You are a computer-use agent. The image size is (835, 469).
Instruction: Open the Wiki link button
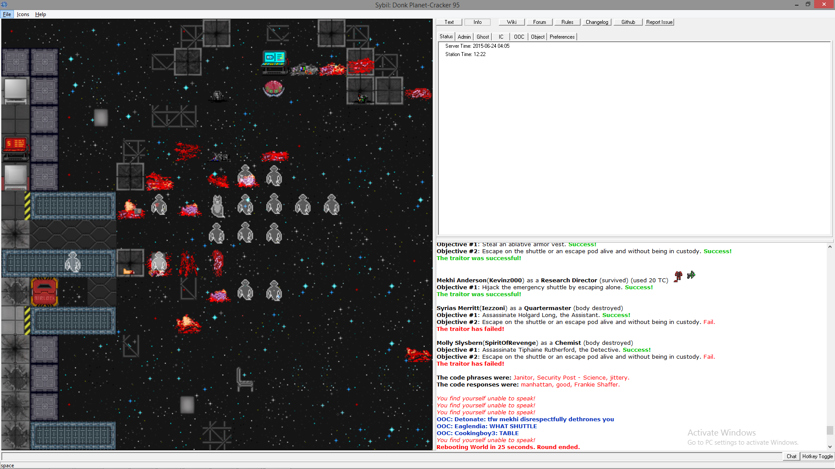512,22
